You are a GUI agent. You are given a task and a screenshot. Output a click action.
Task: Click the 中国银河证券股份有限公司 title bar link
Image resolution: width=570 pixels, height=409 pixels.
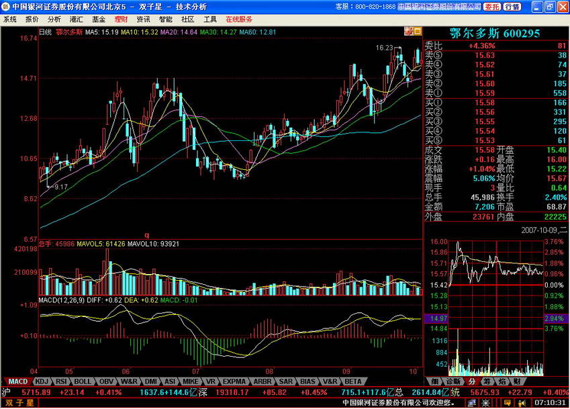click(439, 7)
